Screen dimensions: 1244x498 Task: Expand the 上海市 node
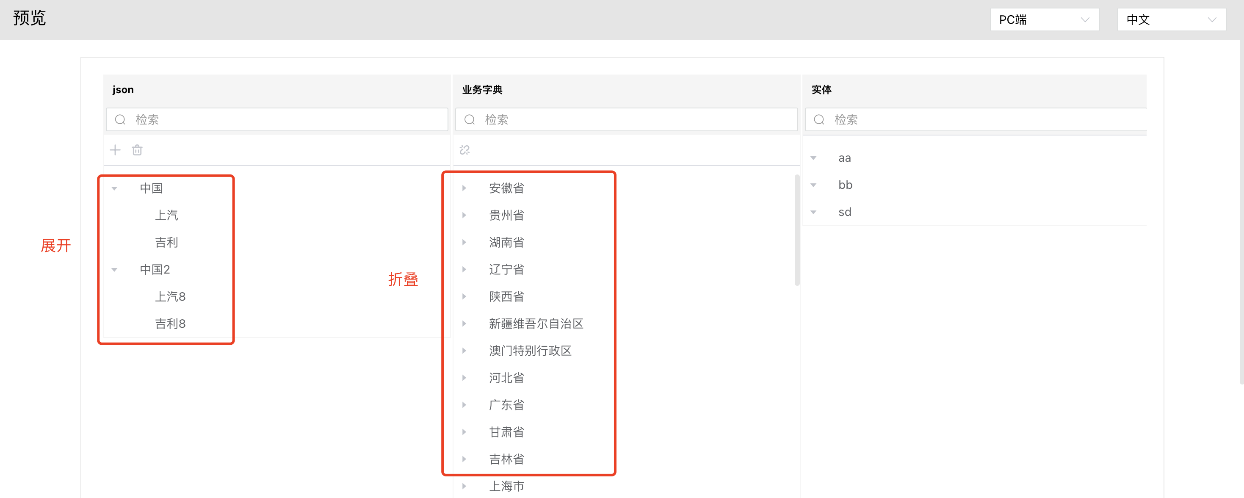[464, 486]
